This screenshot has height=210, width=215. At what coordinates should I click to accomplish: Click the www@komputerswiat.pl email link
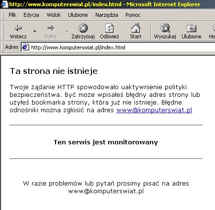click(x=154, y=110)
